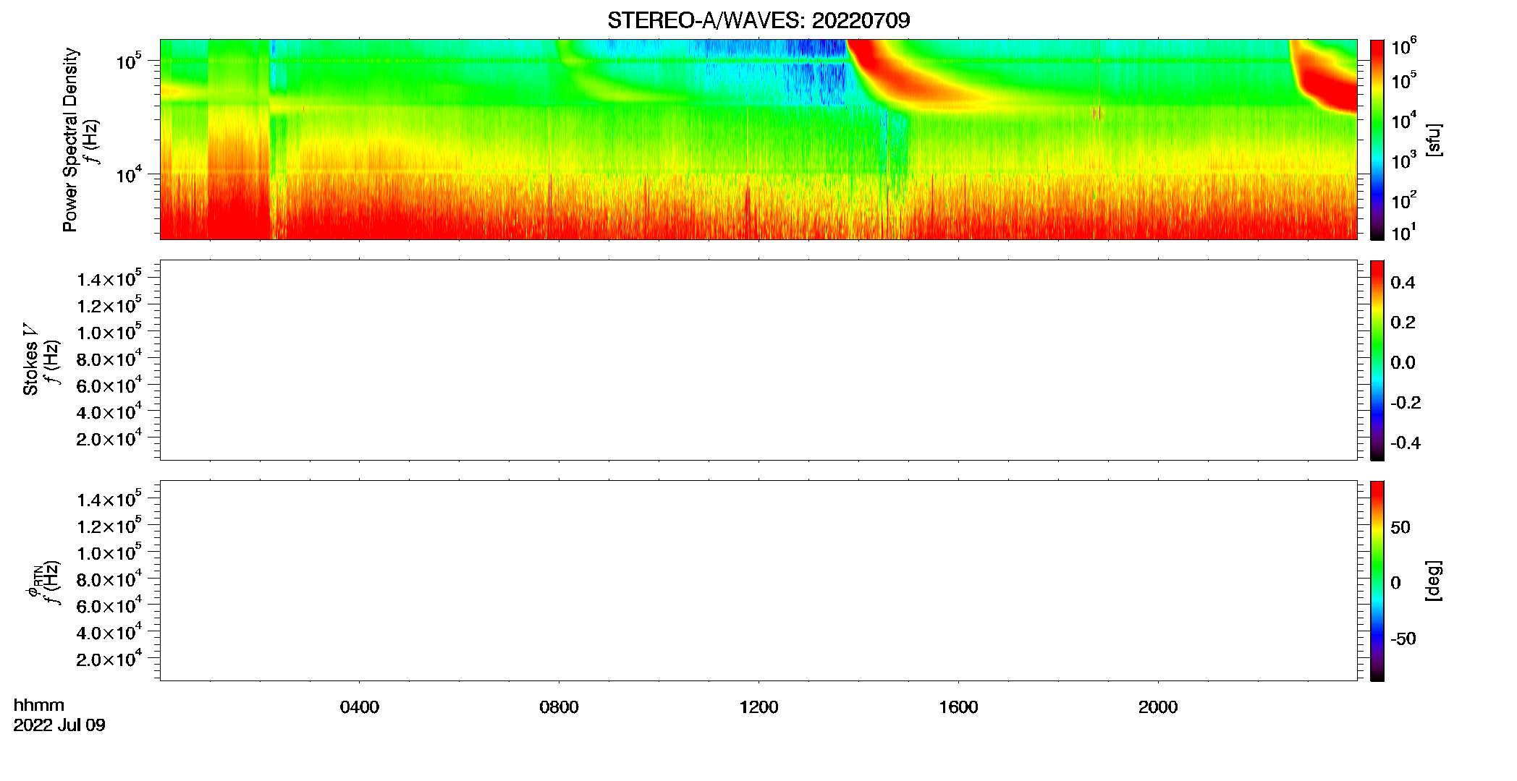The height and width of the screenshot is (781, 1517).
Task: Select the 6.0×10^4 tick on the phi RTN axis
Action: 109,605
